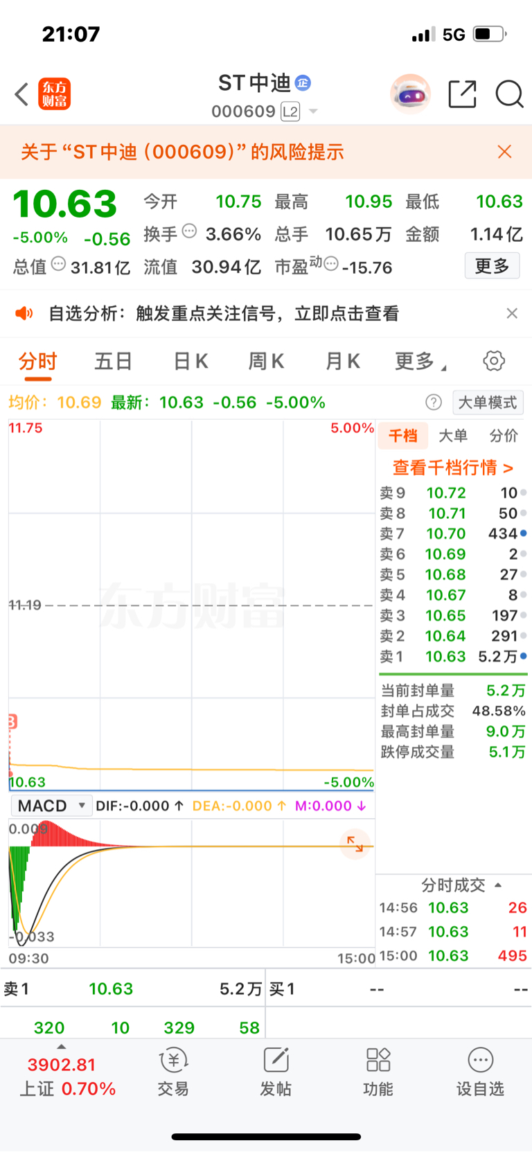
Task: Open the 更多 stats button
Action: pos(492,266)
